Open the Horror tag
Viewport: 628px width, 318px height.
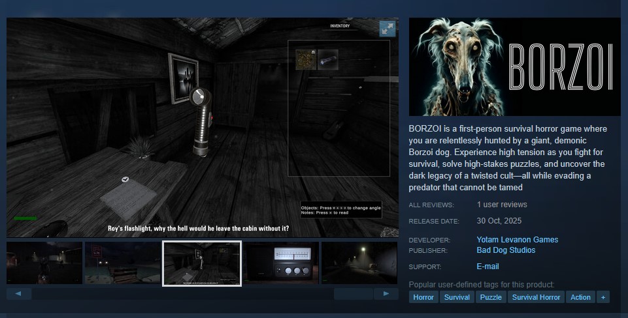click(423, 297)
